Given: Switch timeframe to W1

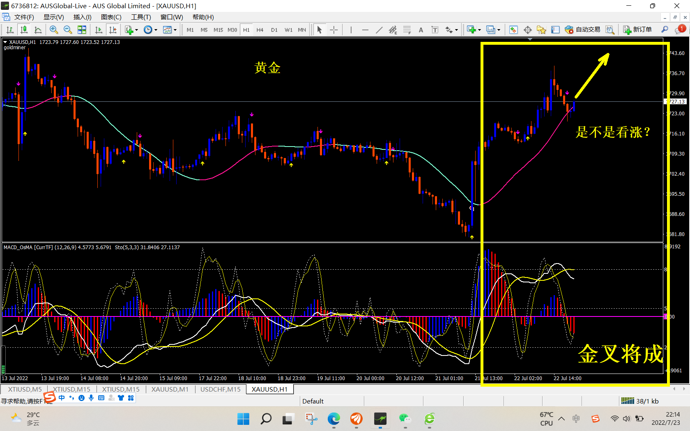Looking at the screenshot, I should tap(288, 30).
